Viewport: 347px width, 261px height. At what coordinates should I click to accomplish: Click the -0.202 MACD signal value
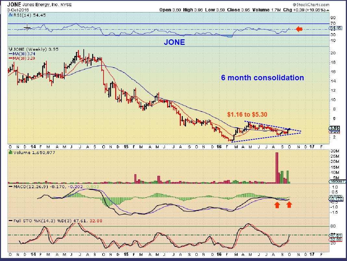point(76,187)
